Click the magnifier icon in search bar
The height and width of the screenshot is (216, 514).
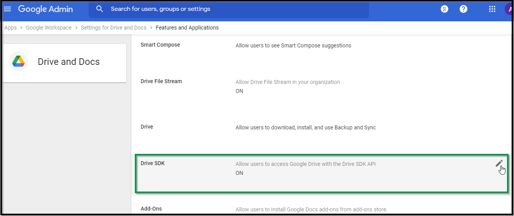click(x=100, y=9)
